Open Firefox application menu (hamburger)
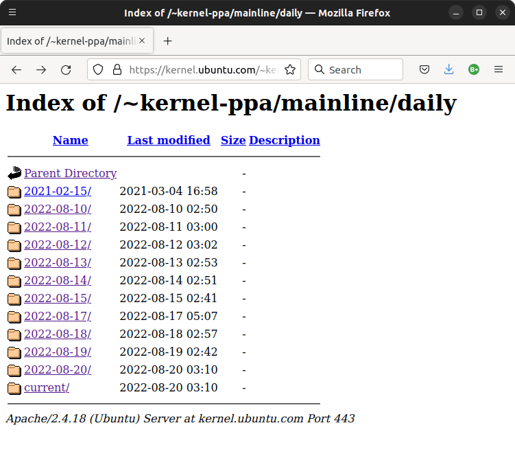Screen dimensions: 515x456 tap(499, 69)
